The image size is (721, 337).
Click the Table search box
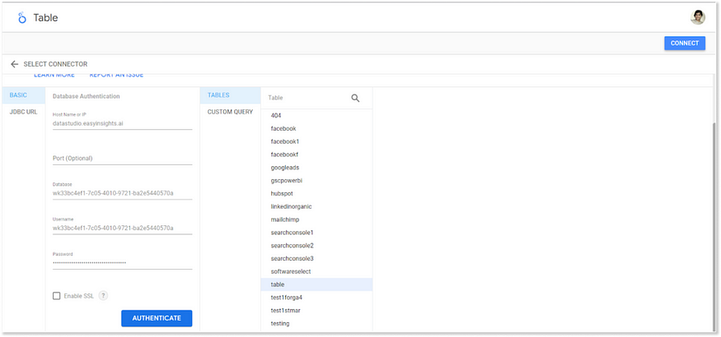(x=305, y=98)
